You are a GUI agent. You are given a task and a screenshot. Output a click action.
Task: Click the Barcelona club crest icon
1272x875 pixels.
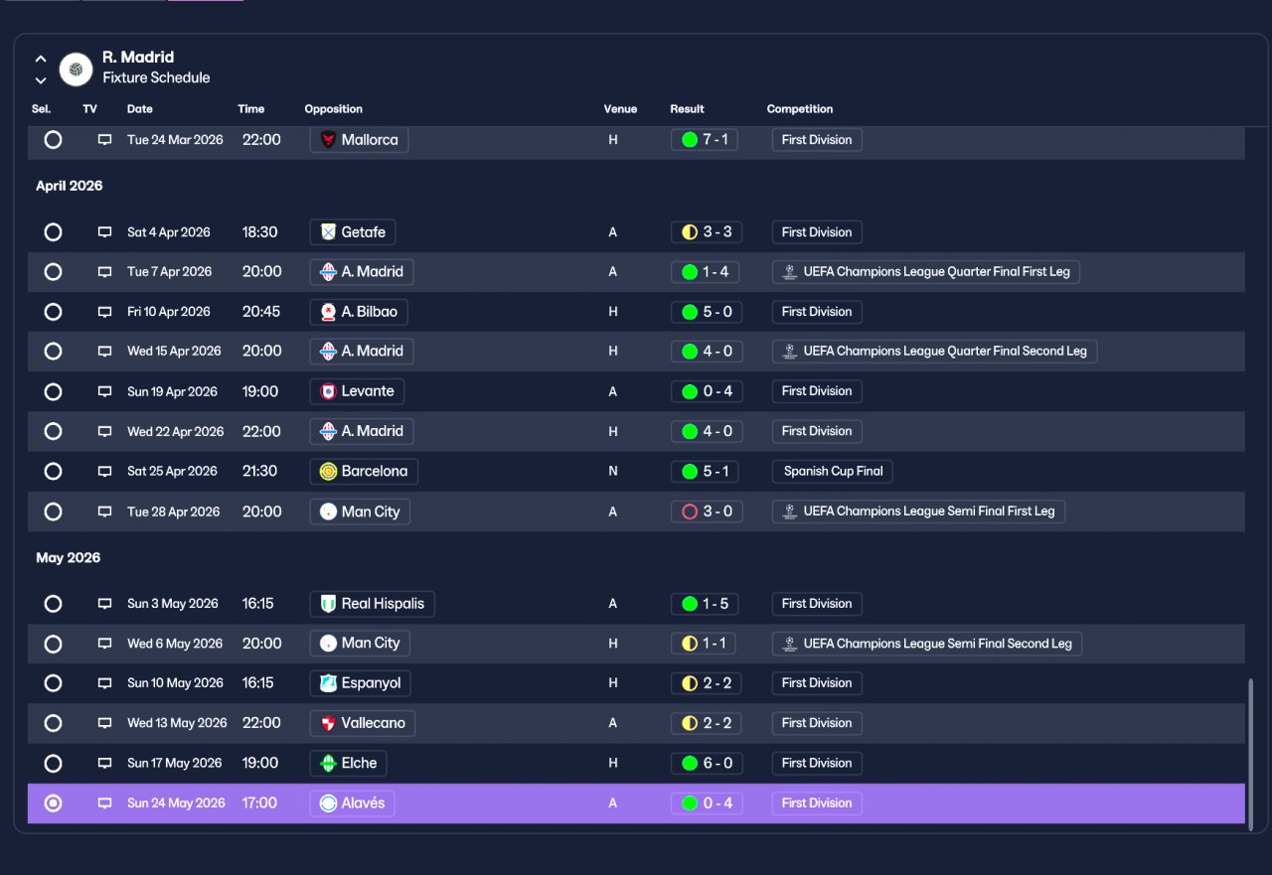[x=328, y=472]
